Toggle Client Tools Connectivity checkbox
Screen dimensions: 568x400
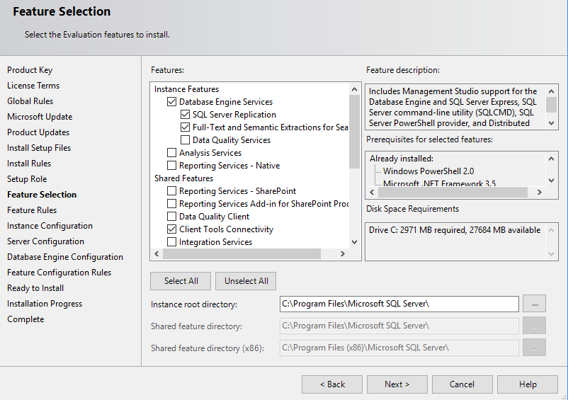(x=172, y=229)
